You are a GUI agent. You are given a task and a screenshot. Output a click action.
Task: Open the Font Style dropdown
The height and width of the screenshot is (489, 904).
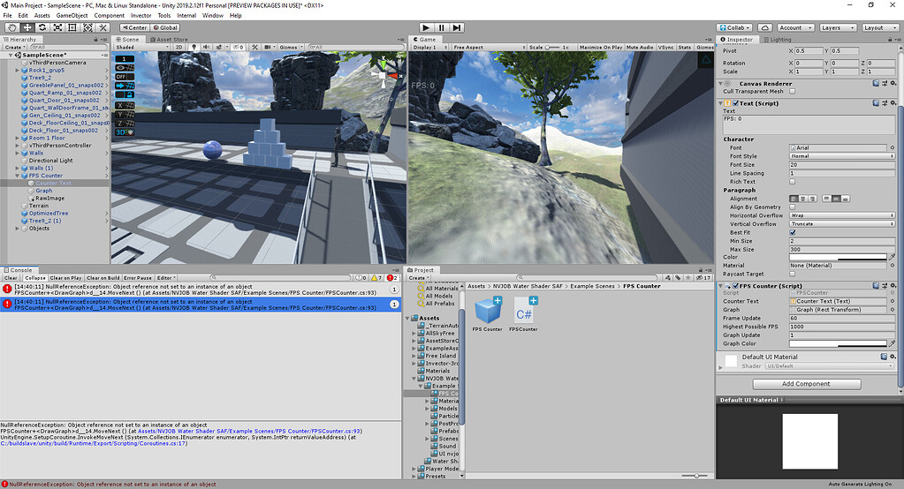[841, 156]
